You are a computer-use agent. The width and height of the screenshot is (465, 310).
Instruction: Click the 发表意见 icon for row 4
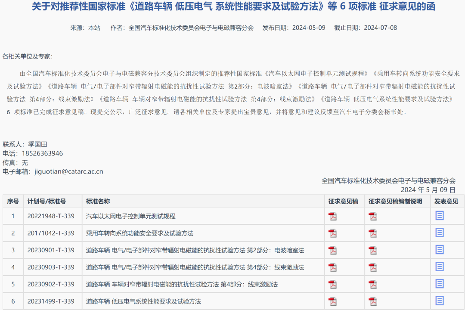[440, 267]
